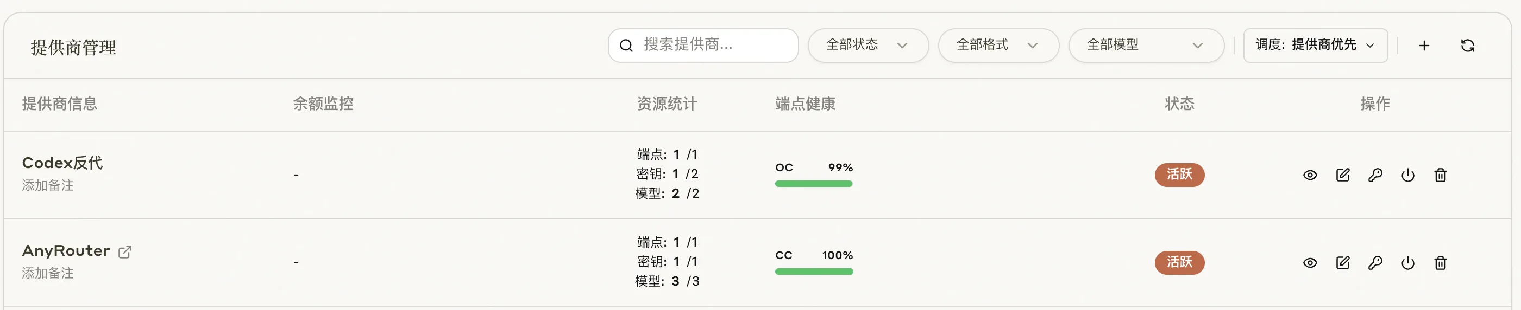The image size is (1521, 310).
Task: Expand the 全部状态 filter dropdown
Action: 868,46
